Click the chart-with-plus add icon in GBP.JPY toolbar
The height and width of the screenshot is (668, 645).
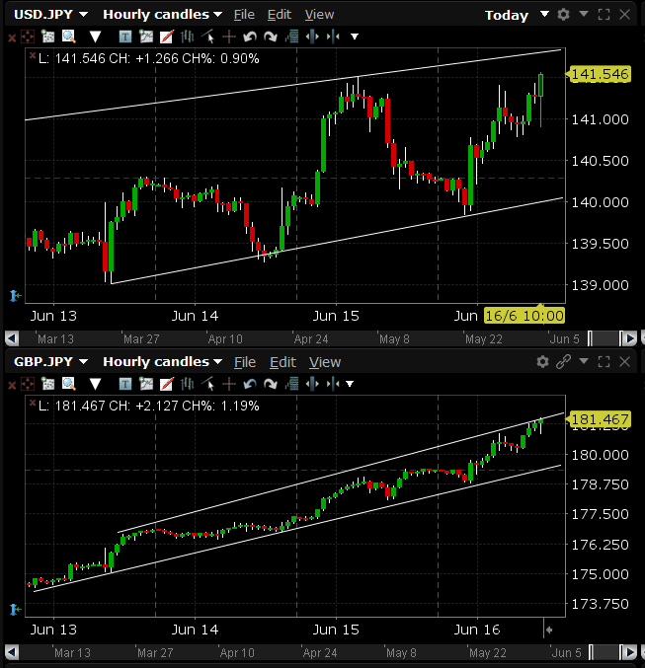(146, 384)
